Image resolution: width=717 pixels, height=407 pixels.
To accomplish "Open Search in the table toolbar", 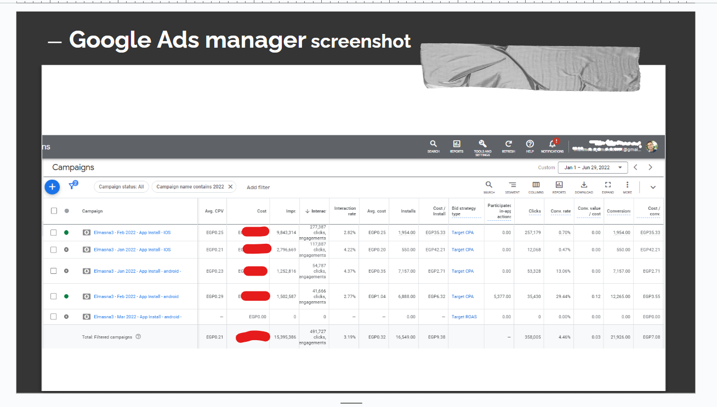I will pos(489,187).
